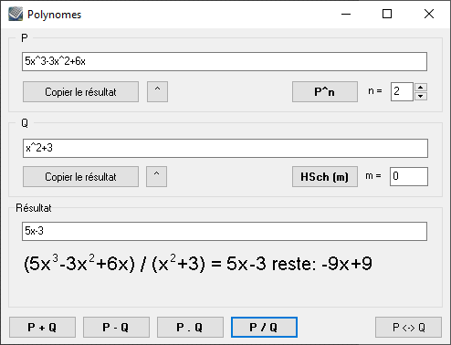Subtract polynomials with P - Q
The height and width of the screenshot is (345, 451).
[x=116, y=328]
